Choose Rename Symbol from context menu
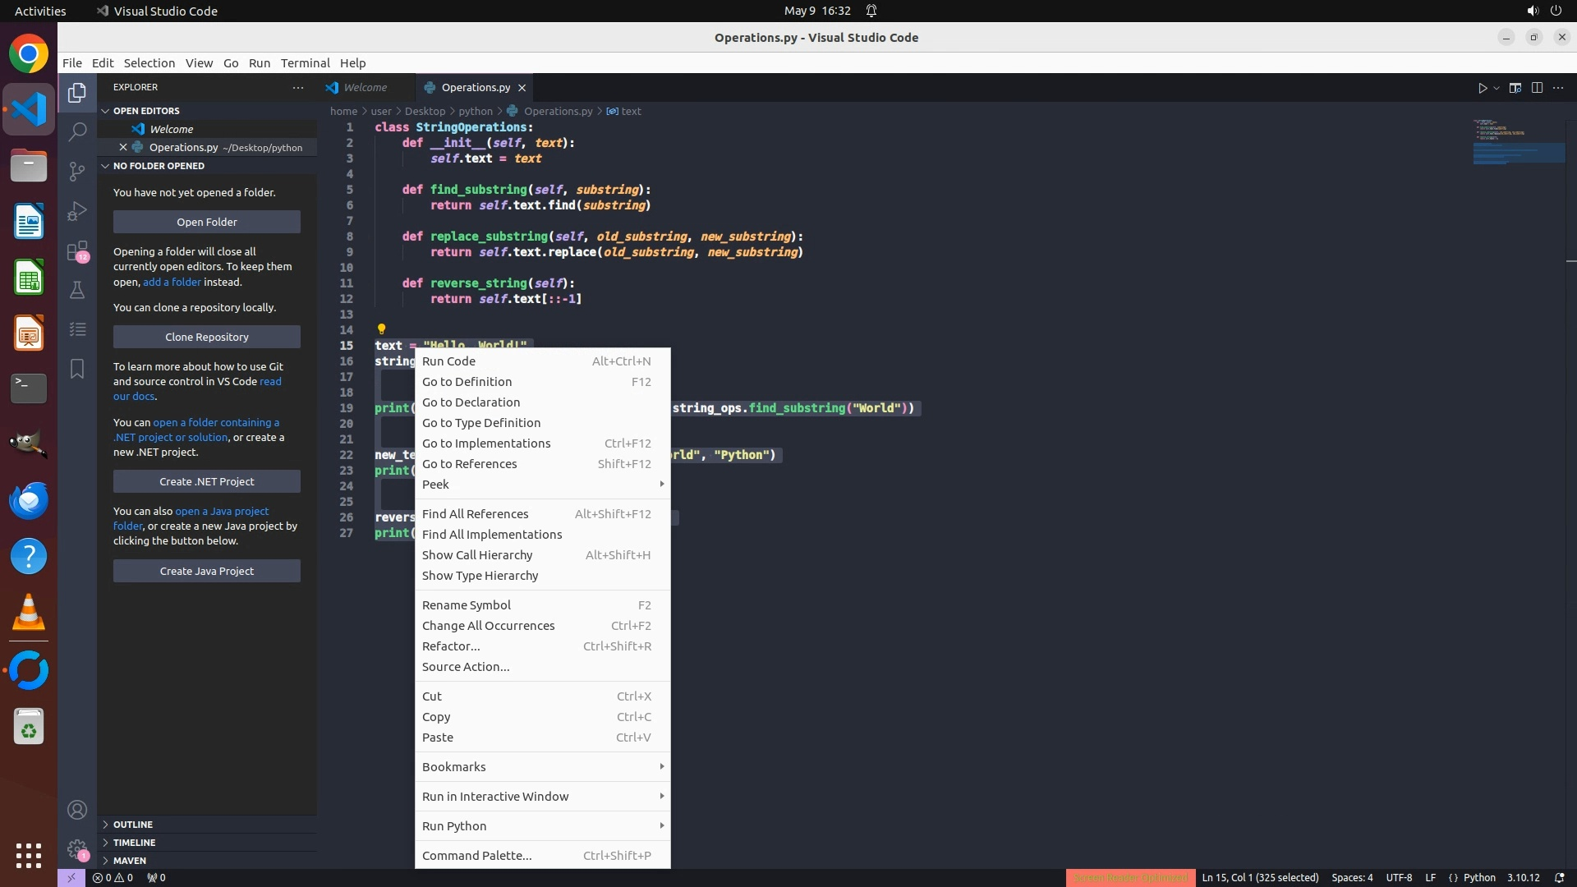 [467, 605]
